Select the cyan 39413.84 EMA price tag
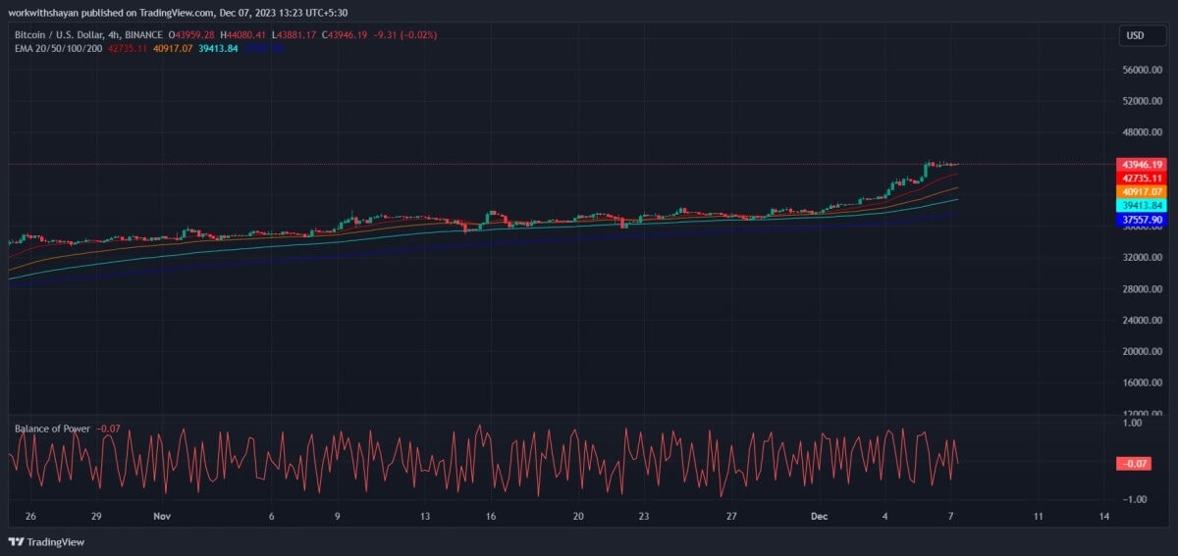1178x556 pixels. point(1142,206)
